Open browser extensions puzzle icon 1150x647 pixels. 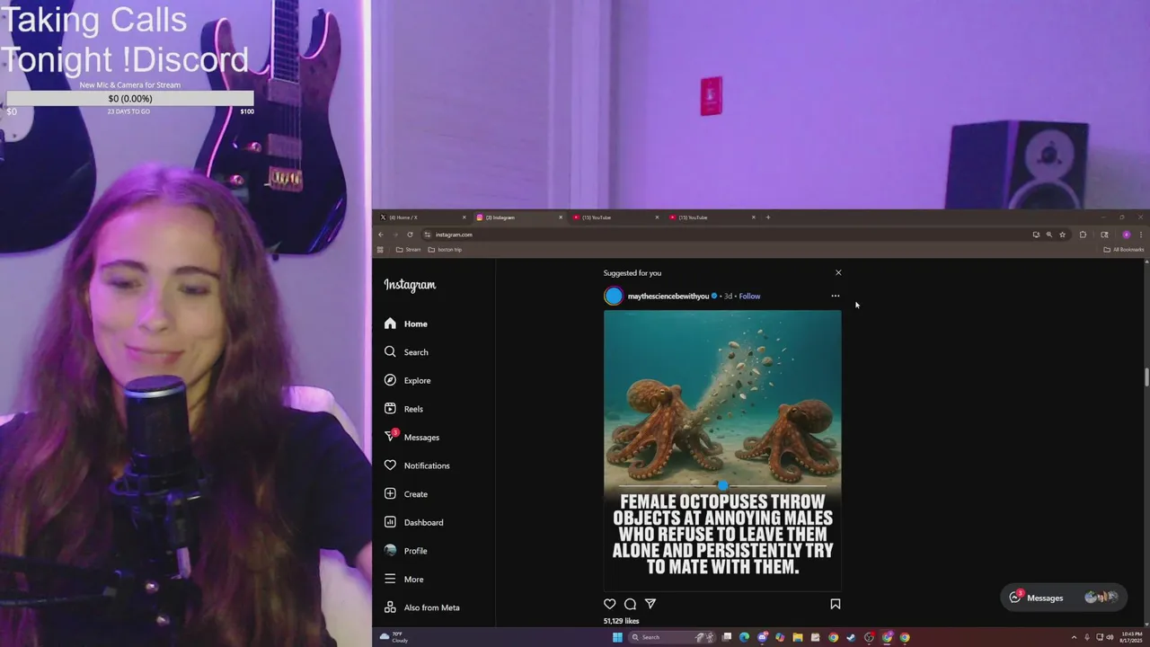pos(1083,235)
